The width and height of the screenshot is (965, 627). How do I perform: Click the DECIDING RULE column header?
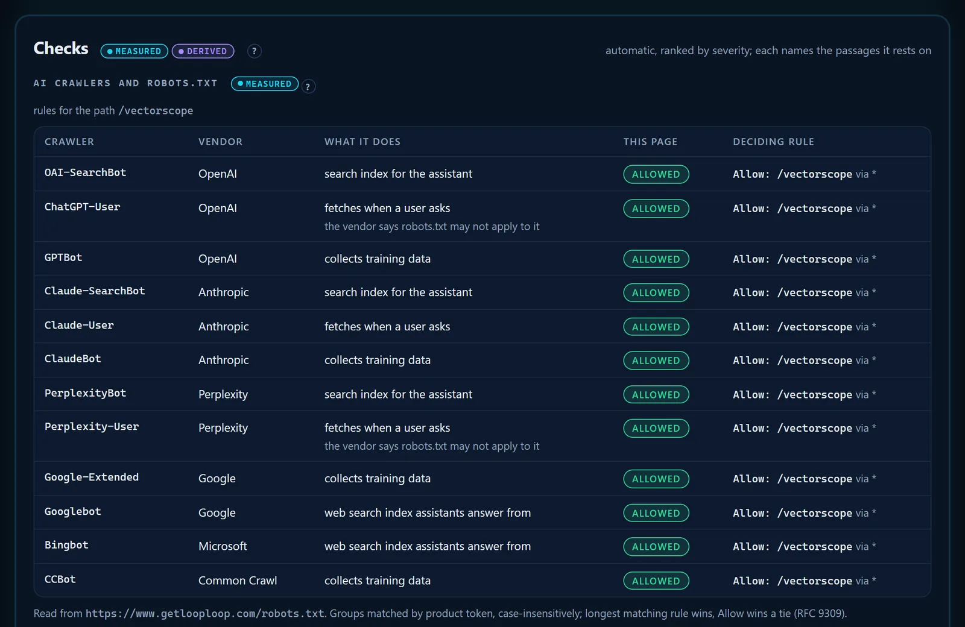pyautogui.click(x=774, y=142)
